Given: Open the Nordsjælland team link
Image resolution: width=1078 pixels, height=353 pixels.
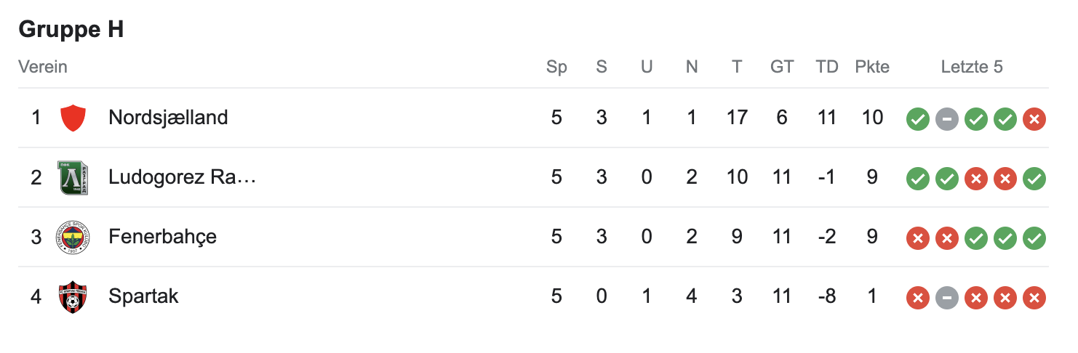Looking at the screenshot, I should coord(168,118).
